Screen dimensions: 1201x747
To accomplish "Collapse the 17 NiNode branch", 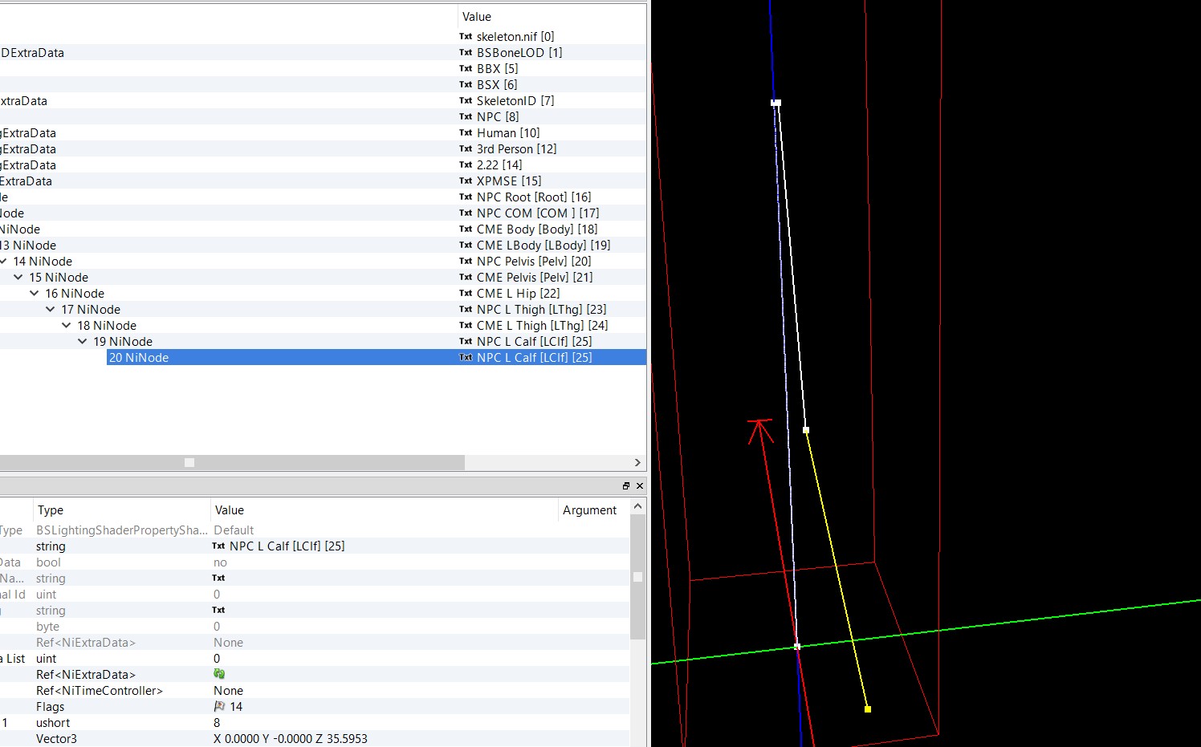I will click(51, 310).
